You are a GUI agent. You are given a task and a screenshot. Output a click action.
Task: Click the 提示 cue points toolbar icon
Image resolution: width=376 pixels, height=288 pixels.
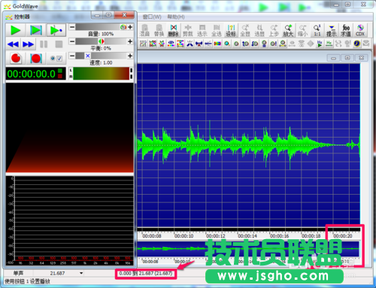(x=332, y=30)
